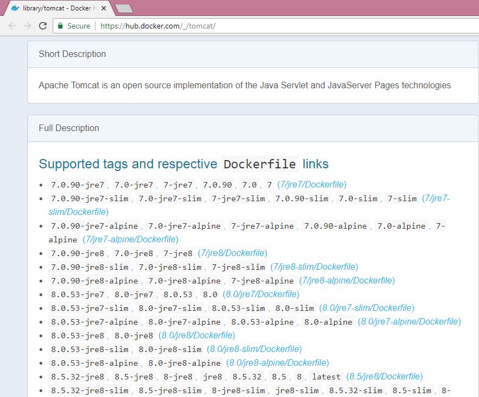Click the 8.0-slim tag
Viewport: 479px width, 397px height.
pyautogui.click(x=295, y=308)
